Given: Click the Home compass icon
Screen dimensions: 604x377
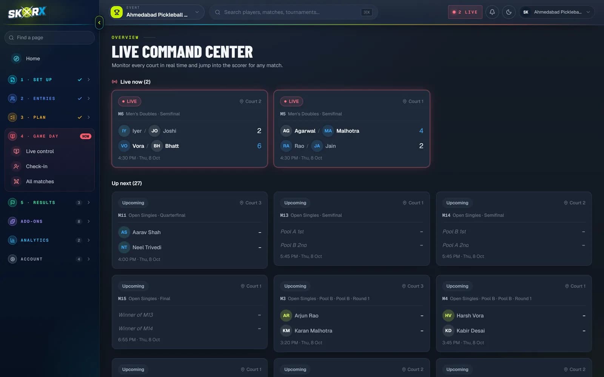Looking at the screenshot, I should click(16, 58).
